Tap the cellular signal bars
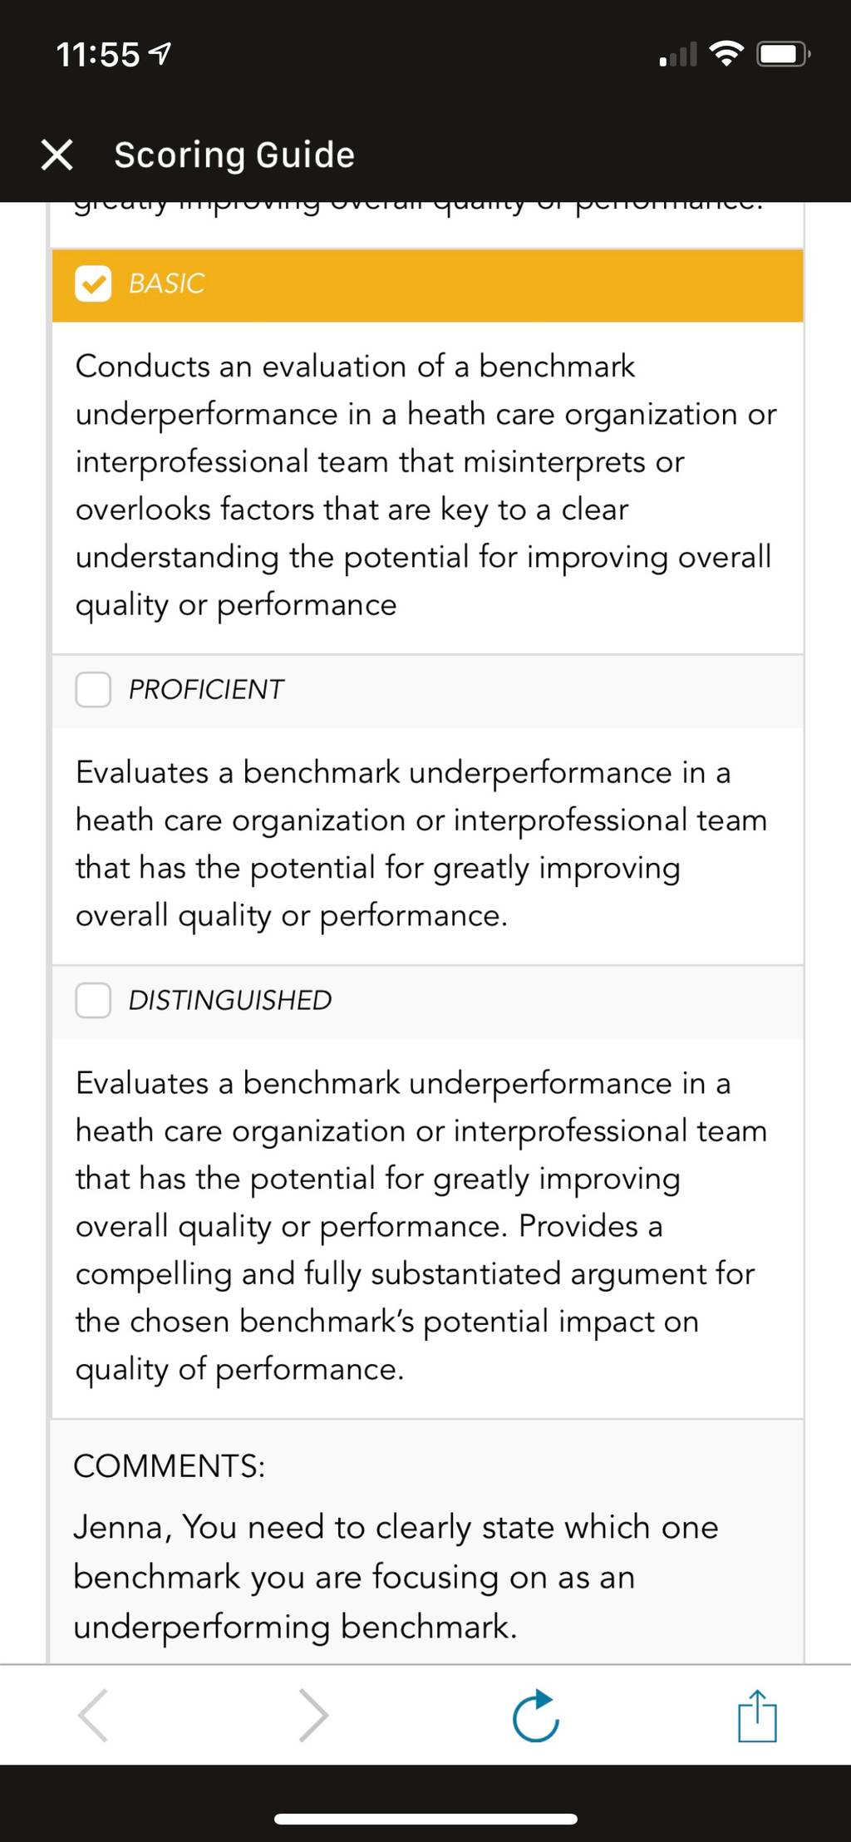This screenshot has width=851, height=1842. [x=678, y=56]
